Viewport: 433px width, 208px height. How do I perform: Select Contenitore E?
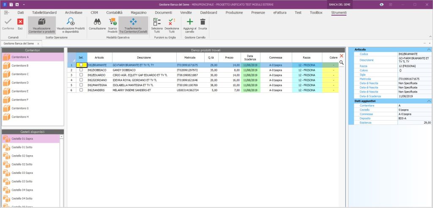click(x=33, y=91)
